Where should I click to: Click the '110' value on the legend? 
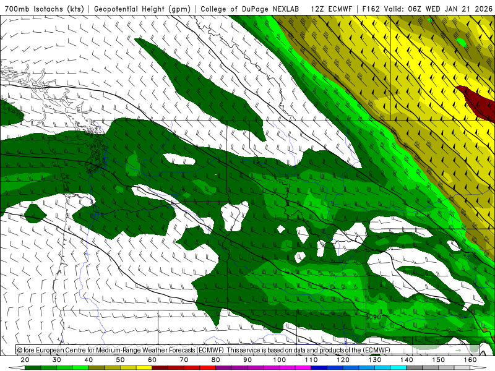(x=311, y=360)
